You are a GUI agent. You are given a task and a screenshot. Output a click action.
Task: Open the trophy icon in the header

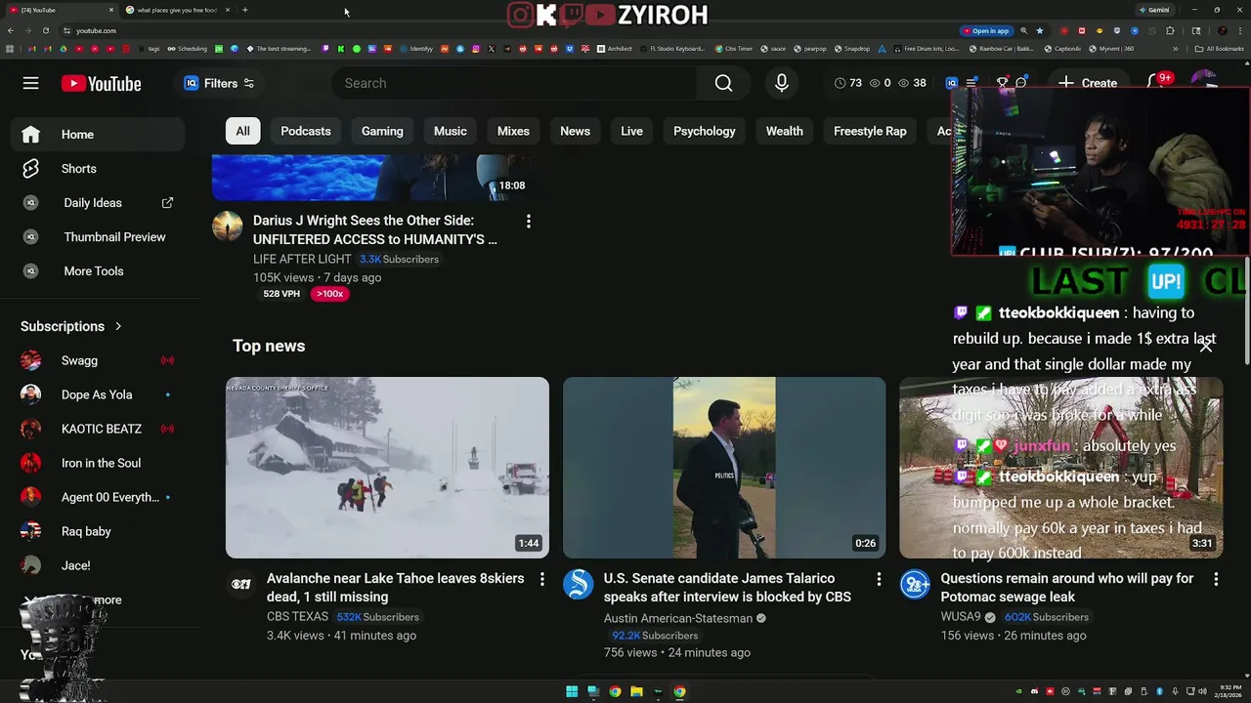click(1002, 83)
